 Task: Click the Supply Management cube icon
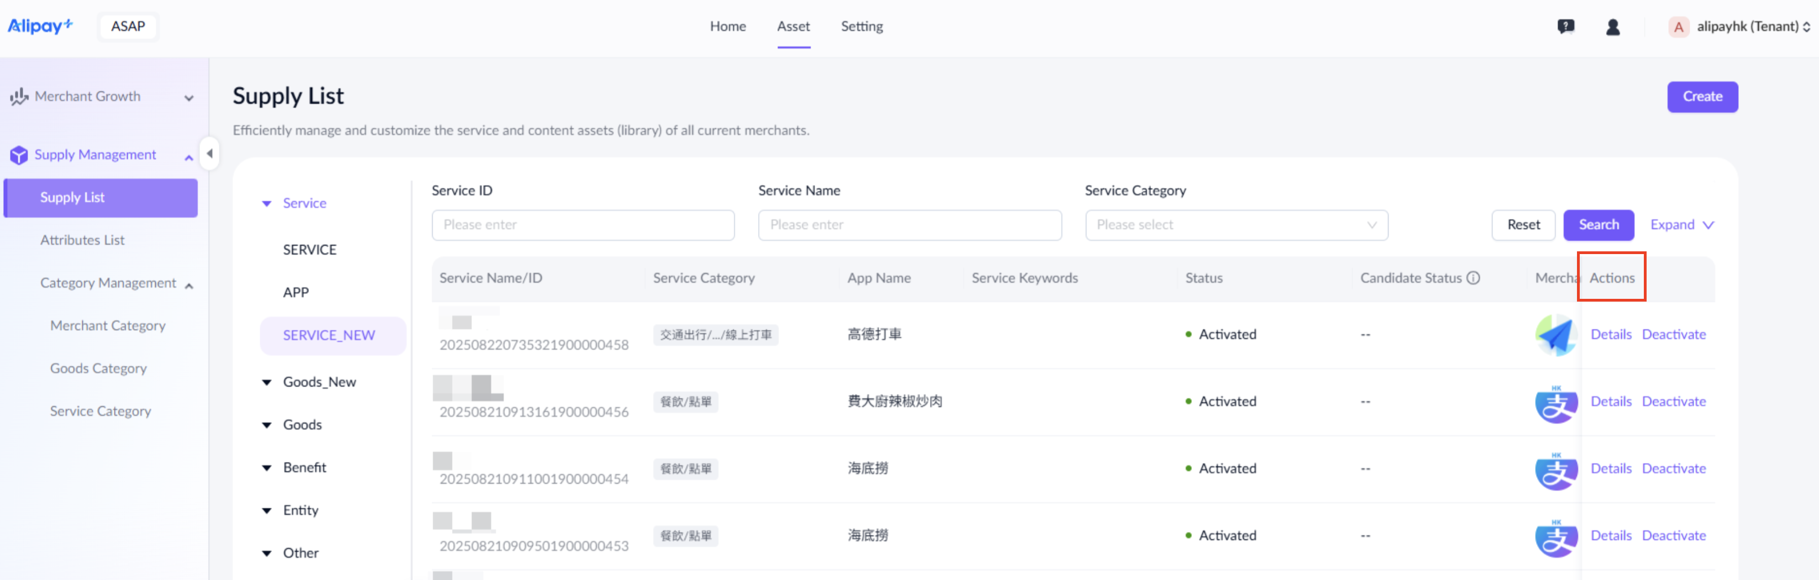coord(19,155)
